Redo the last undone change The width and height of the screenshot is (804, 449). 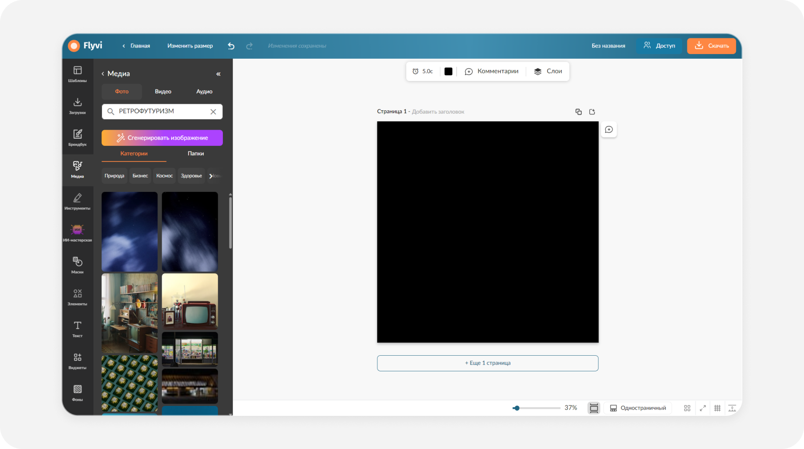(249, 46)
